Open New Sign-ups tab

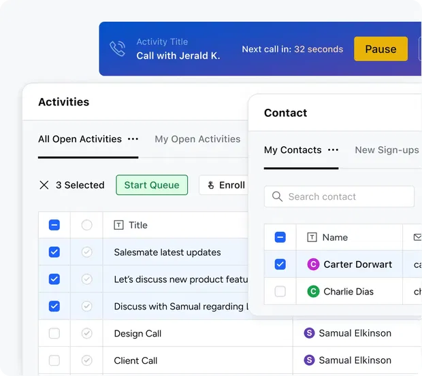click(x=387, y=150)
